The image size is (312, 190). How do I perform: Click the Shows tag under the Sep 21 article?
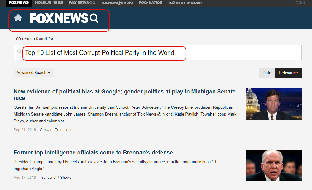[x=46, y=130]
